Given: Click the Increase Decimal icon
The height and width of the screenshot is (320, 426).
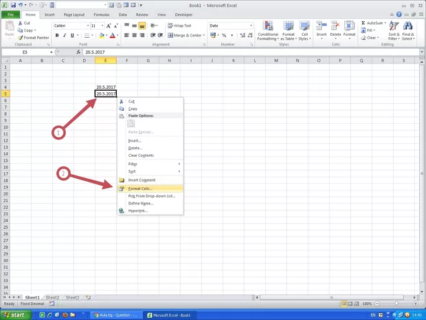Looking at the screenshot, I should pyautogui.click(x=243, y=35).
